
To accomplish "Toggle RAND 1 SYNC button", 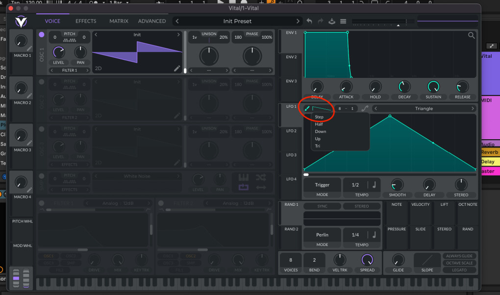I will pos(322,206).
